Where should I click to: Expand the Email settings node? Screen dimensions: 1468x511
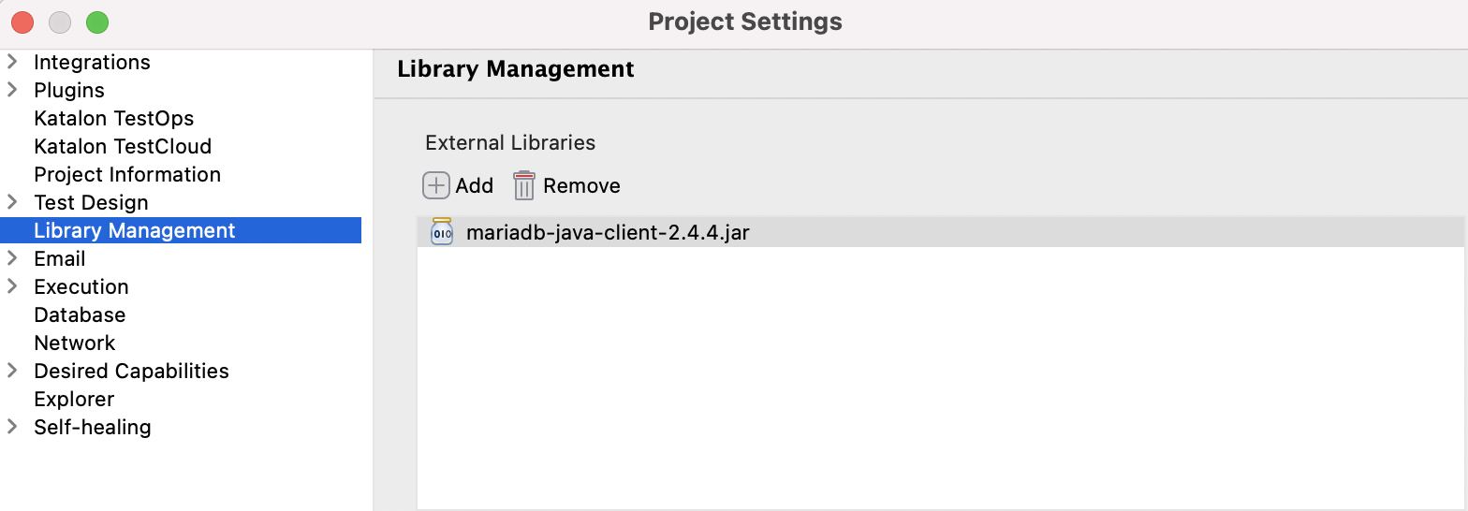coord(12,258)
